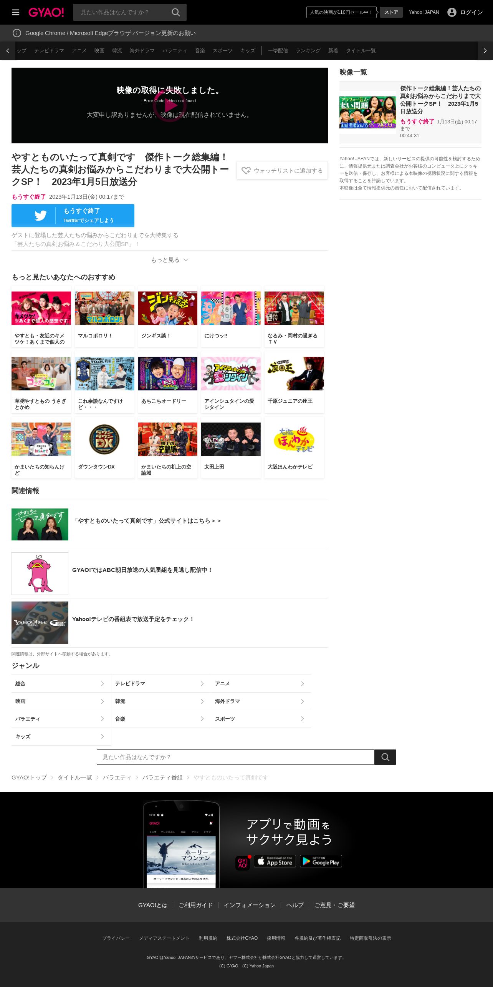Open 海外ドラマ genre row in list
493x987 pixels.
point(261,701)
